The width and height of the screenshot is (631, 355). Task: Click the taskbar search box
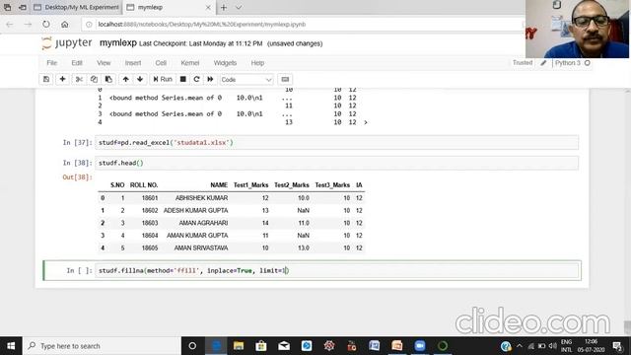[102, 346]
